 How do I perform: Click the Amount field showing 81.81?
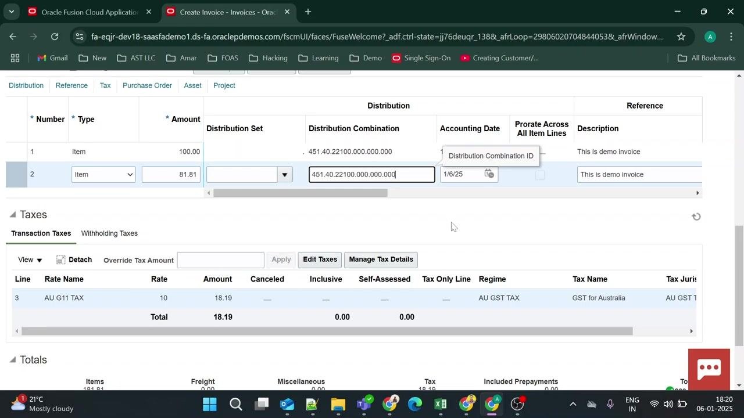171,174
